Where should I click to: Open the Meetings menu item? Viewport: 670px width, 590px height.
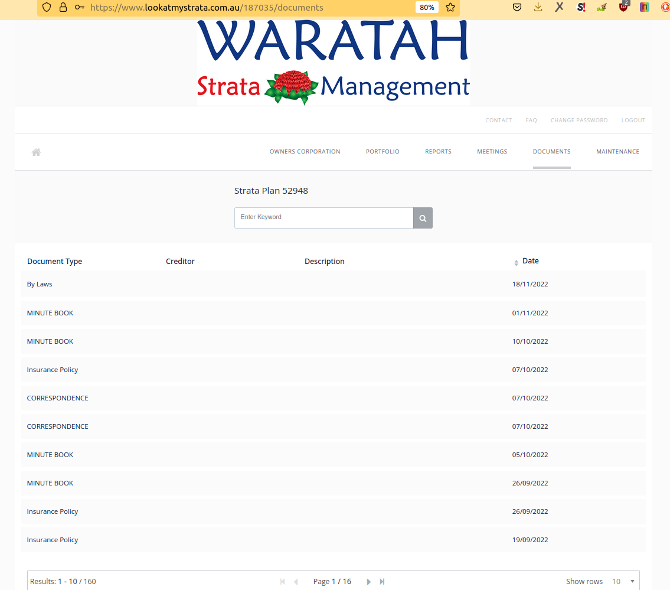(492, 152)
